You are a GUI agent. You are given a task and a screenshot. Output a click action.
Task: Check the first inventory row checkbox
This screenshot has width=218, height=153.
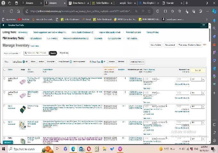pos(4,78)
